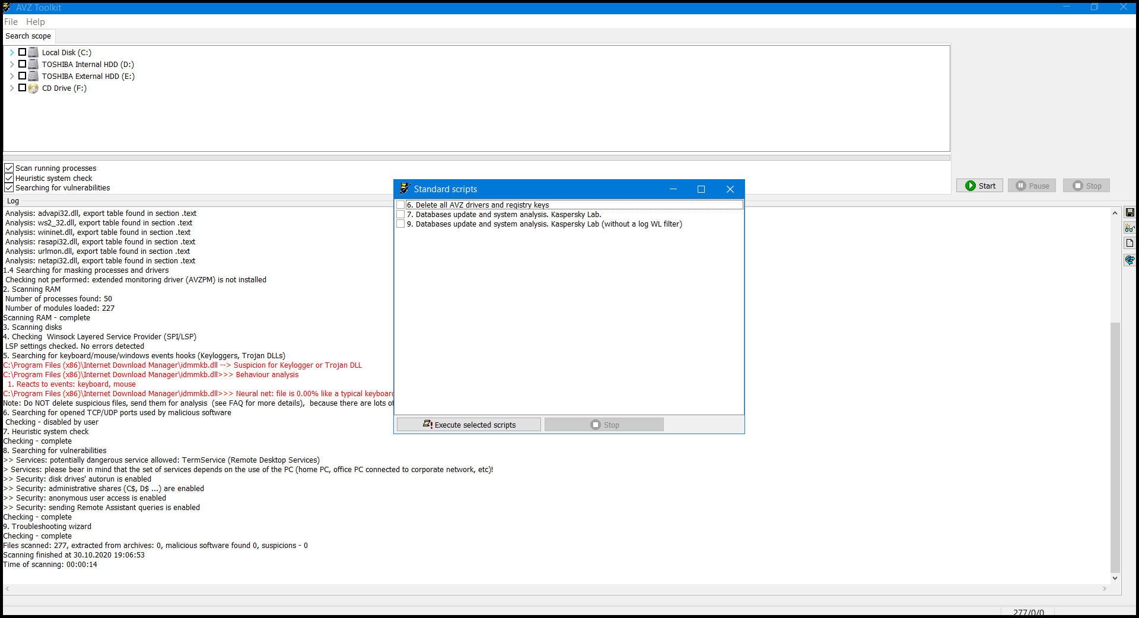The width and height of the screenshot is (1139, 618).
Task: Click the TOSHIBA Internal HDD (D:) drive icon
Action: tap(33, 64)
